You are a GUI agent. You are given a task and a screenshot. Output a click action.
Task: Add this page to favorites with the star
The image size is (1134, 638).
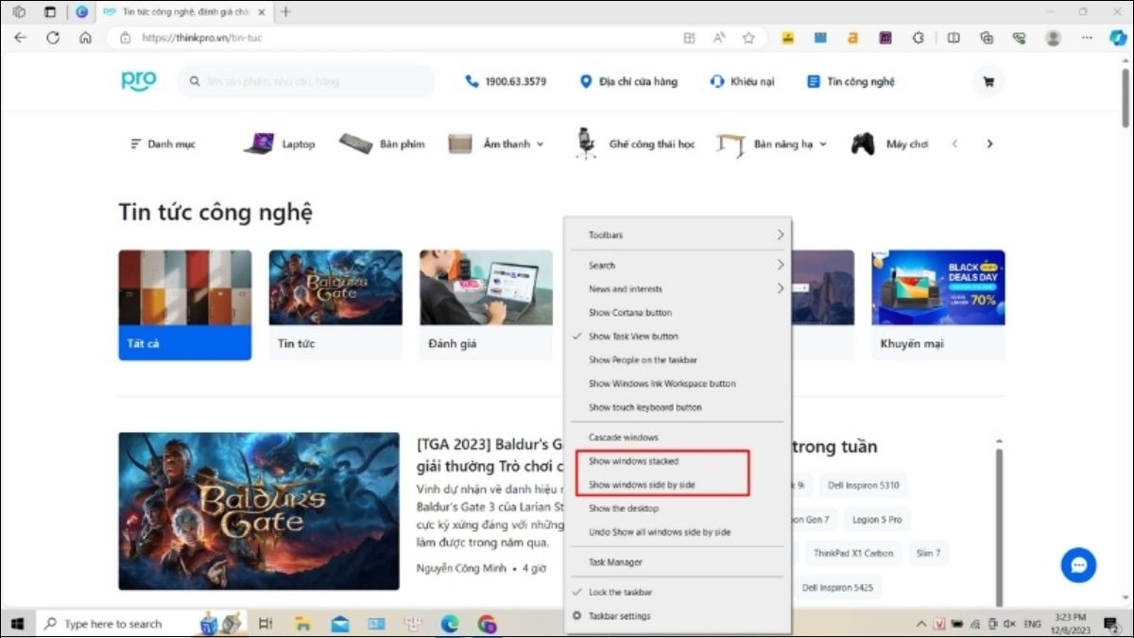click(x=748, y=38)
